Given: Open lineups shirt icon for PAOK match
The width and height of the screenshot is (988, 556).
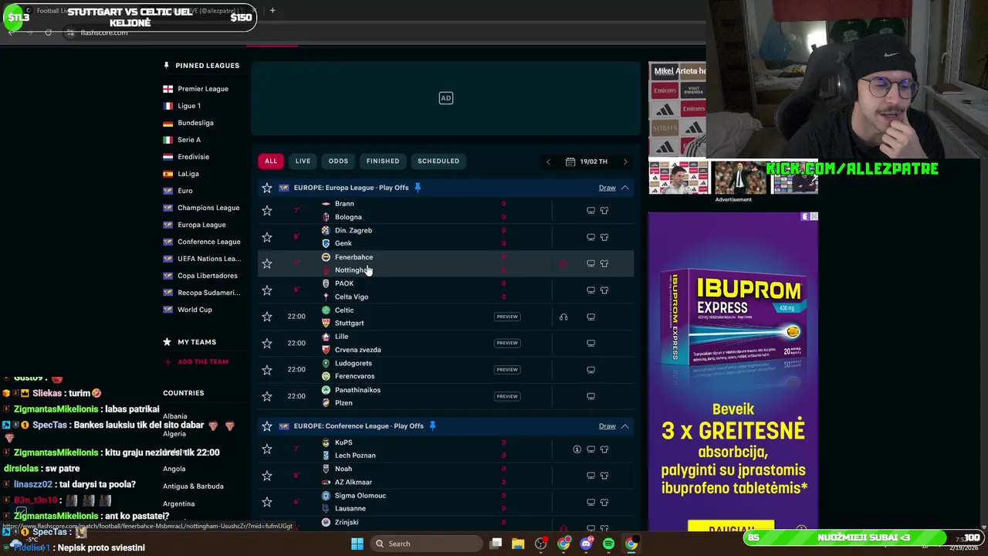Looking at the screenshot, I should point(604,290).
